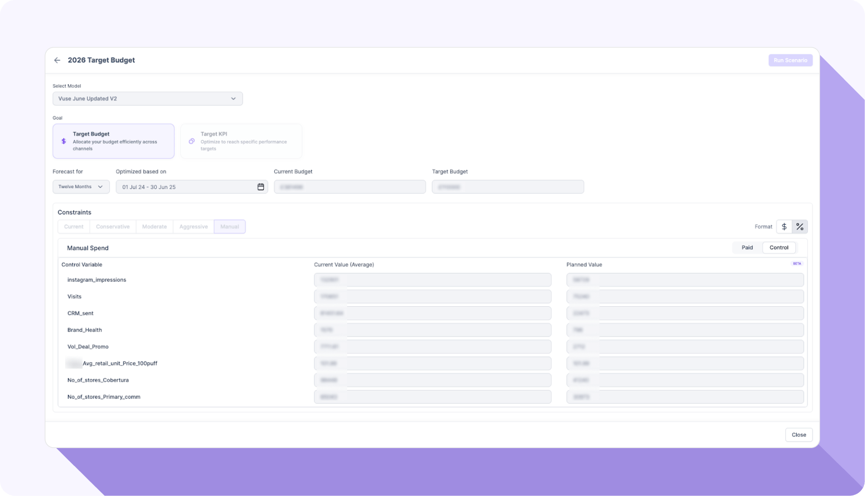
Task: Click the 2026 Target Budget title
Action: point(102,60)
